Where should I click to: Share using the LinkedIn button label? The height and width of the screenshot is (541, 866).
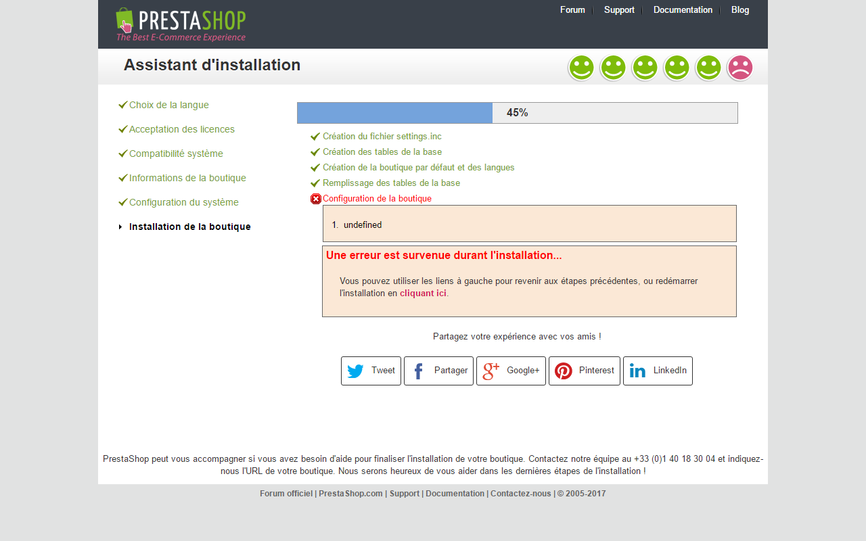pyautogui.click(x=670, y=371)
